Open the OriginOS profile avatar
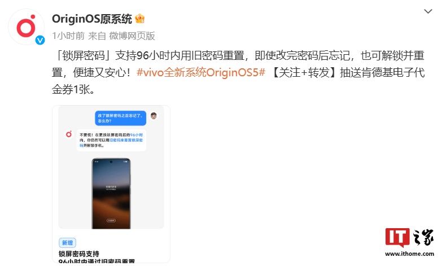This screenshot has height=266, width=442. pyautogui.click(x=26, y=27)
